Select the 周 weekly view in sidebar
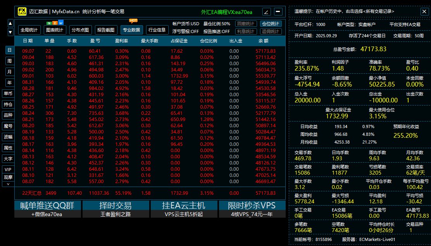431x246 pixels. [x=9, y=61]
